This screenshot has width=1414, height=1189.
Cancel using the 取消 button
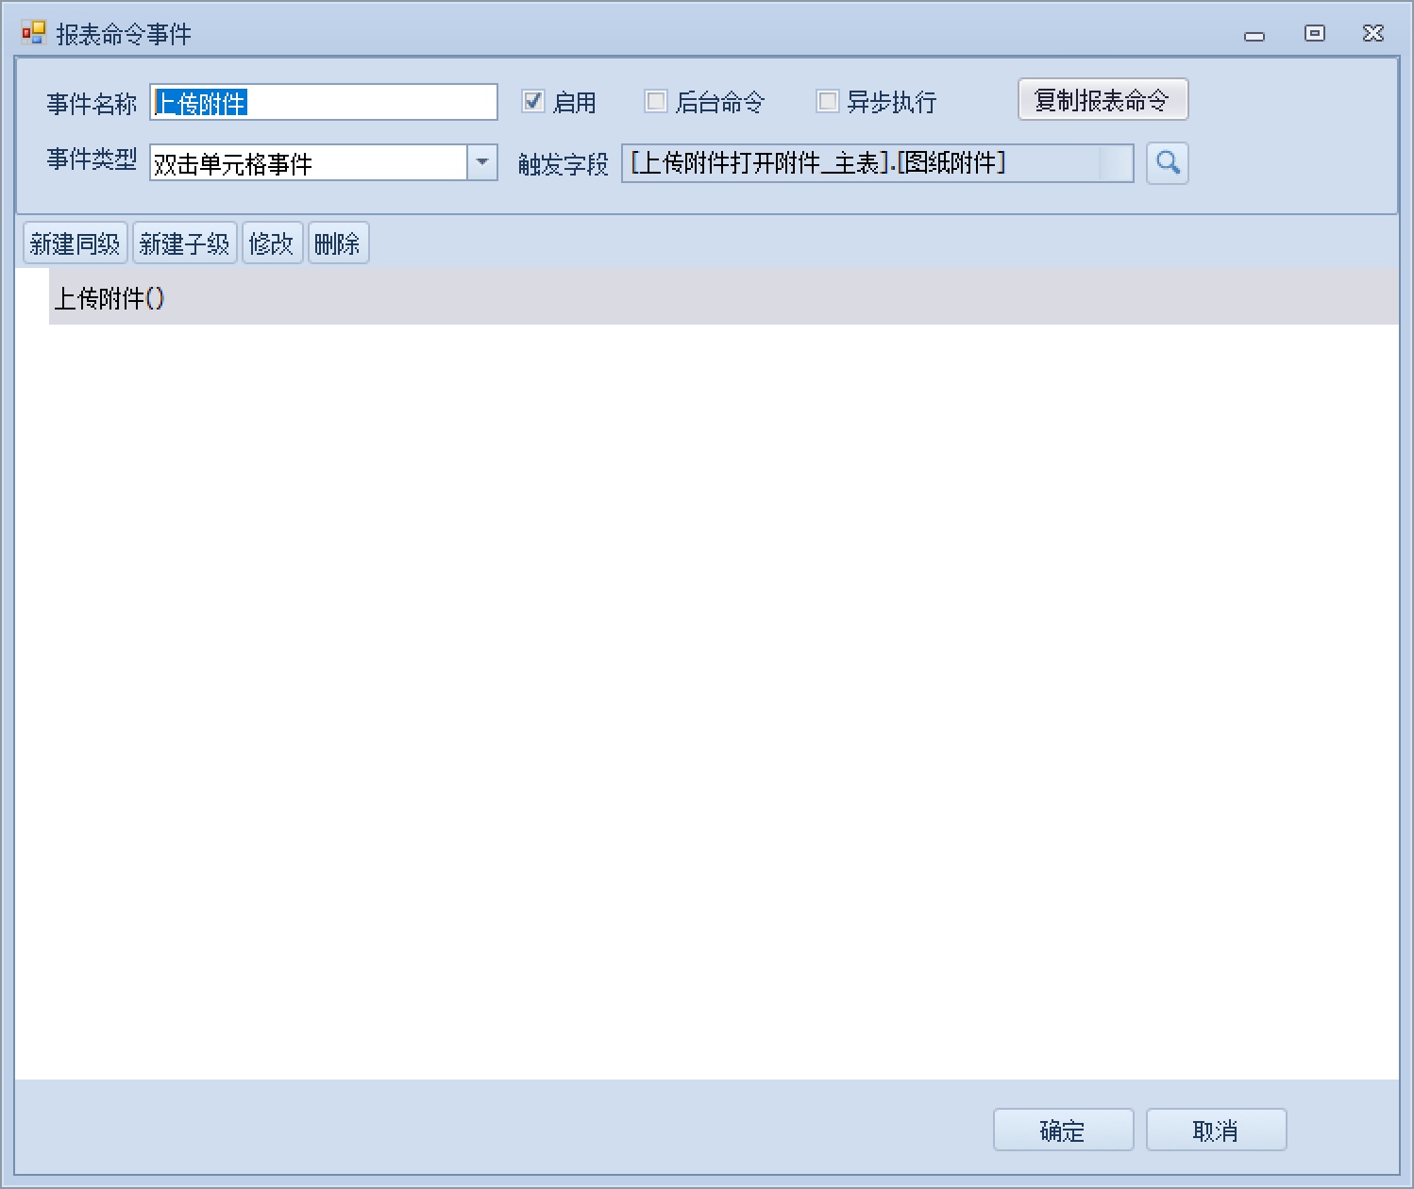(1216, 1130)
